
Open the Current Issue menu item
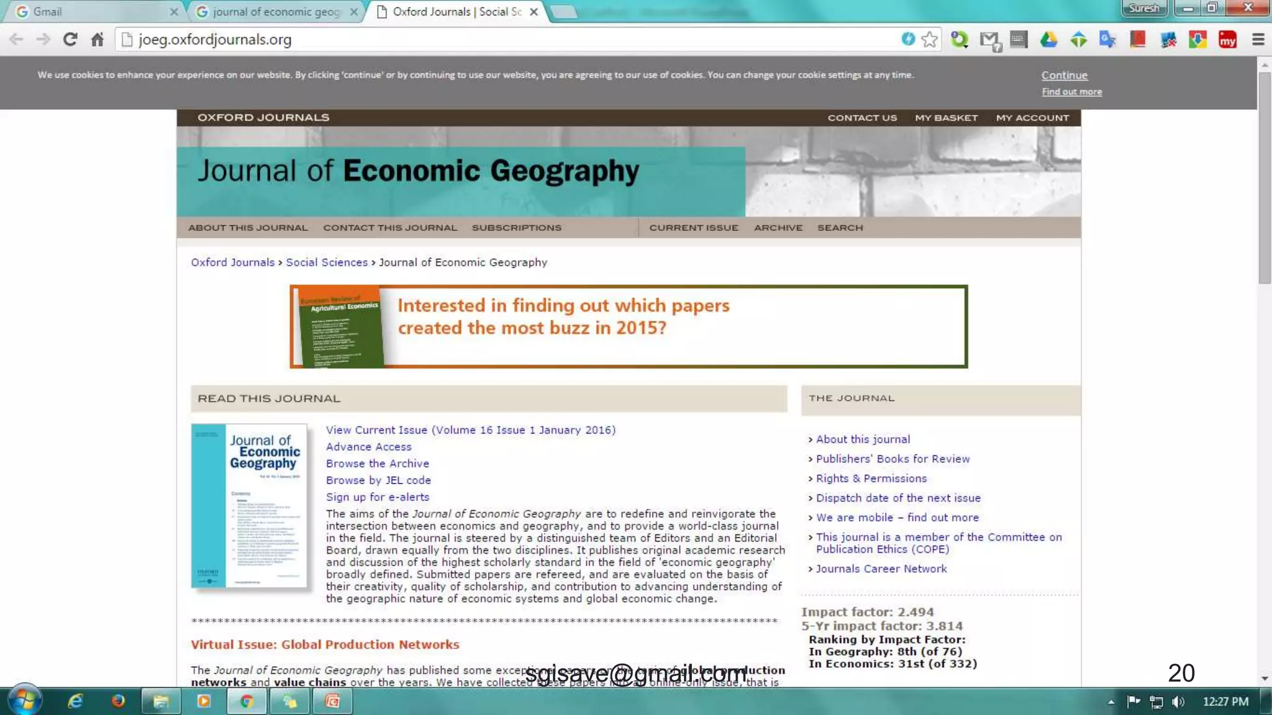[694, 228]
